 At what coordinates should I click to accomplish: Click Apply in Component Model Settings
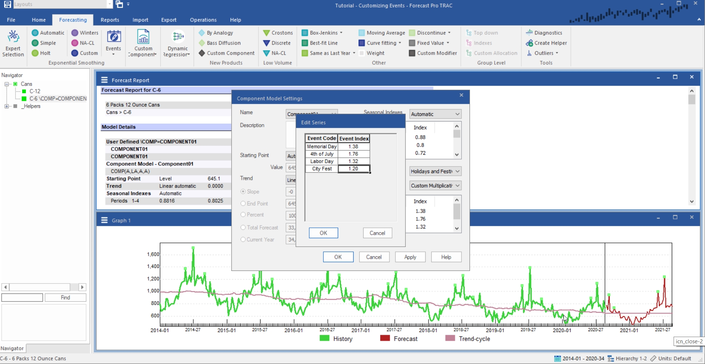(x=410, y=257)
